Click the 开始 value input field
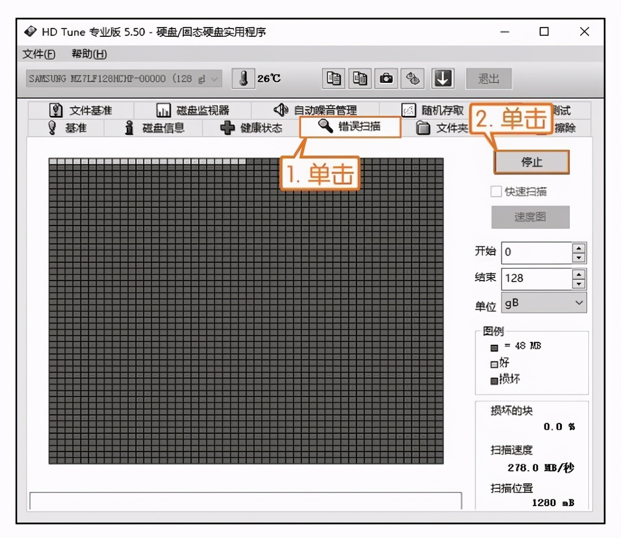The image size is (621, 538). [537, 253]
